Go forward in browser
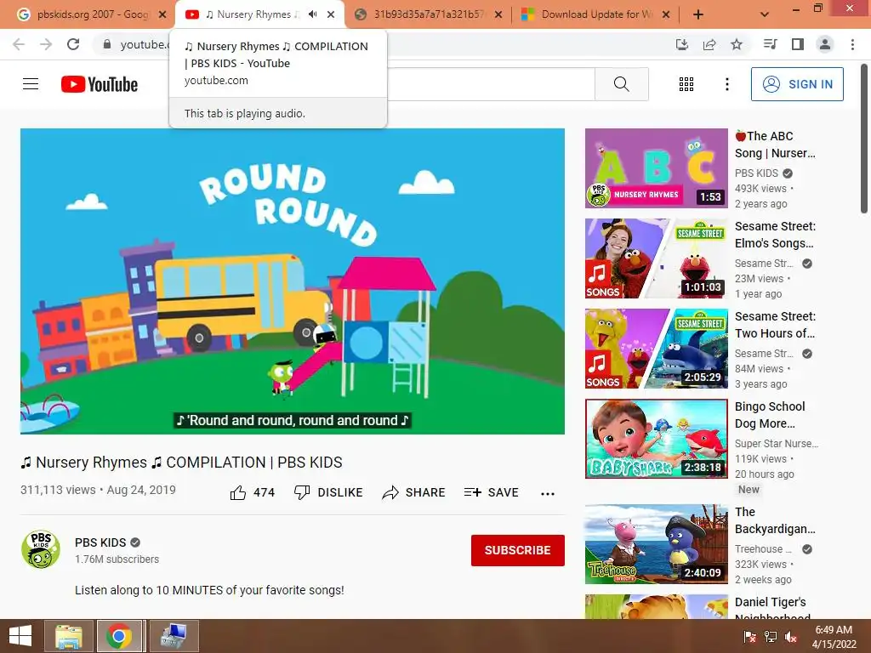This screenshot has height=653, width=871. tap(46, 44)
